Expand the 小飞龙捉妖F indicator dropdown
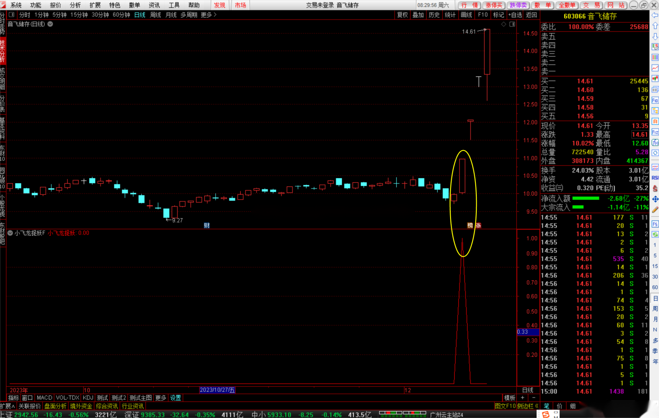 (10, 233)
